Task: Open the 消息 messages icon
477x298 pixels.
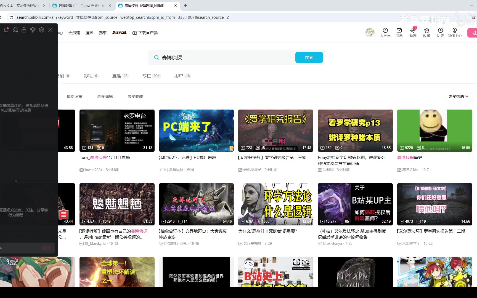Action: (x=399, y=32)
